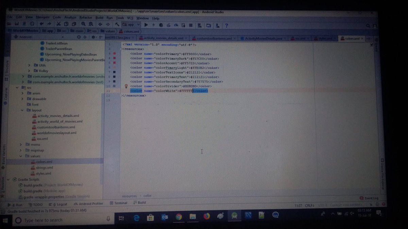Collapse the values folder

[21, 156]
